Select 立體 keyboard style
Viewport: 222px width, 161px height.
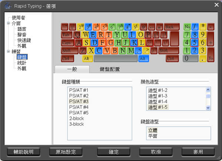(152, 130)
